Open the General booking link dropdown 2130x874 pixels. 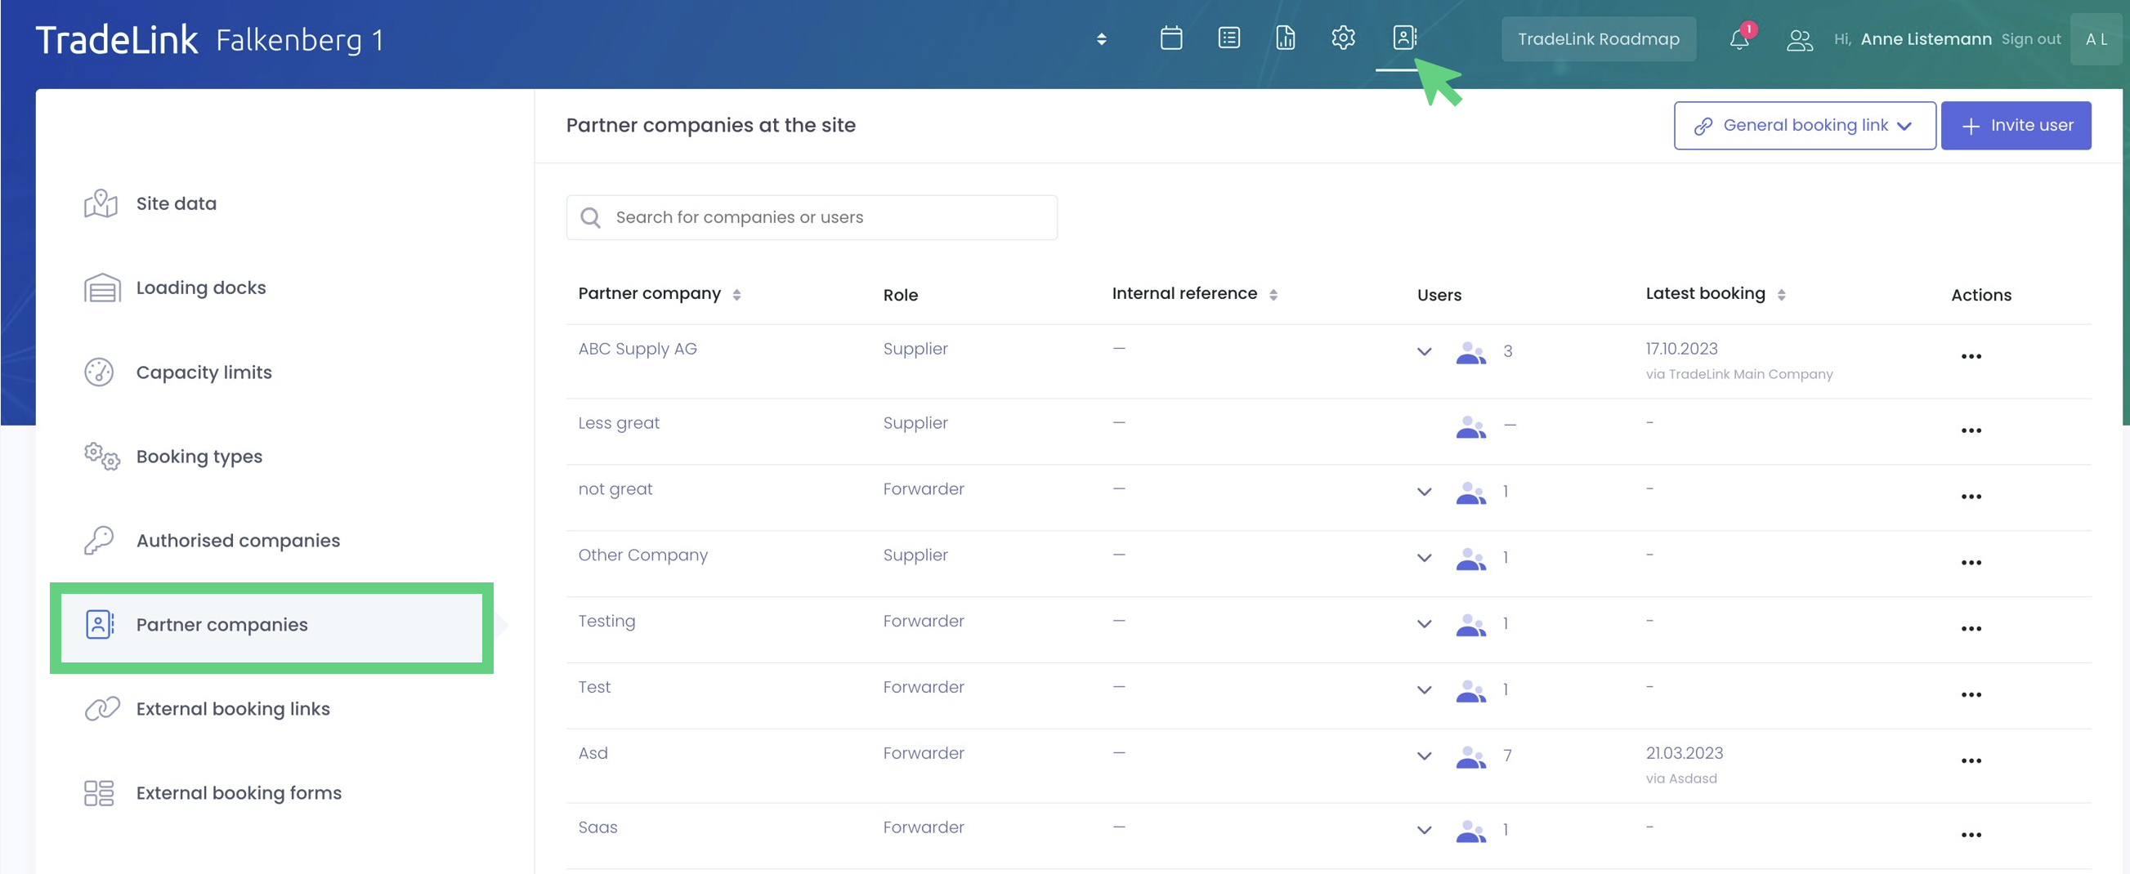[1804, 126]
